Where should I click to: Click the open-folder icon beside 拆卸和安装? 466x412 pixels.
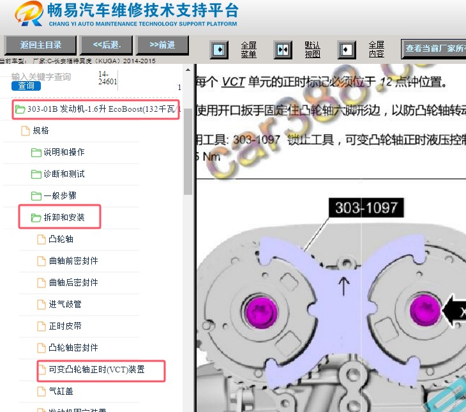[36, 218]
